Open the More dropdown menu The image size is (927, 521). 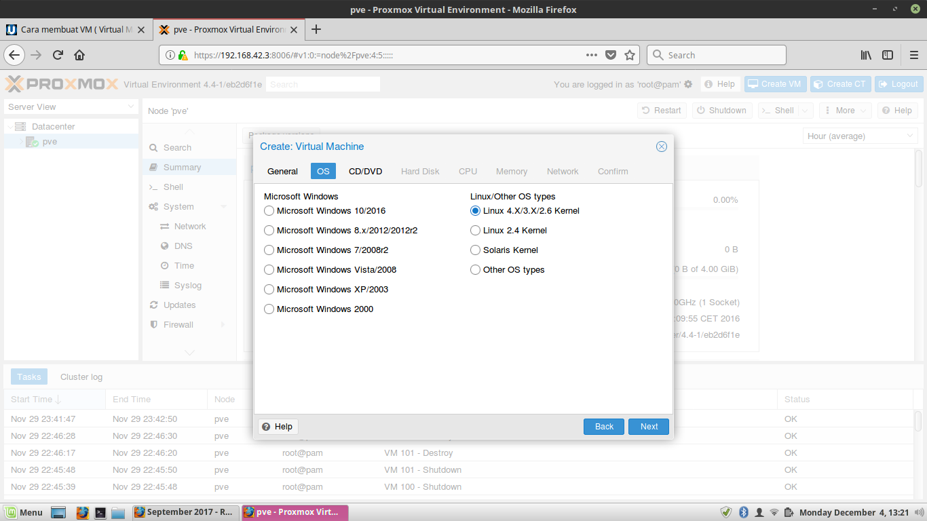845,111
